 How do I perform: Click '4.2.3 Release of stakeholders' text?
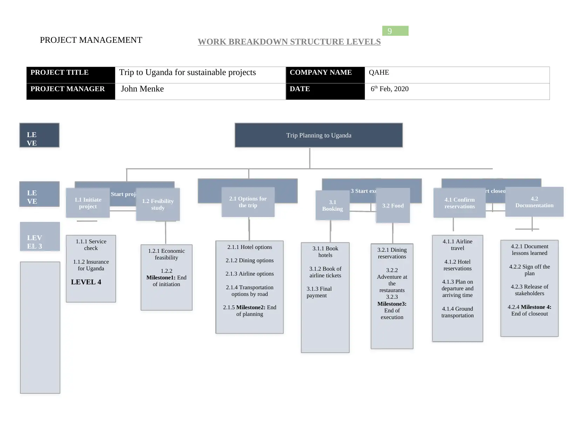pyautogui.click(x=530, y=290)
